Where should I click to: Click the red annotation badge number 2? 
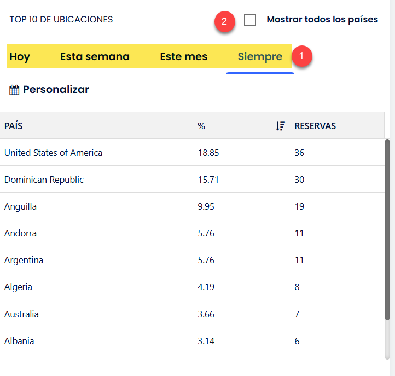[224, 22]
